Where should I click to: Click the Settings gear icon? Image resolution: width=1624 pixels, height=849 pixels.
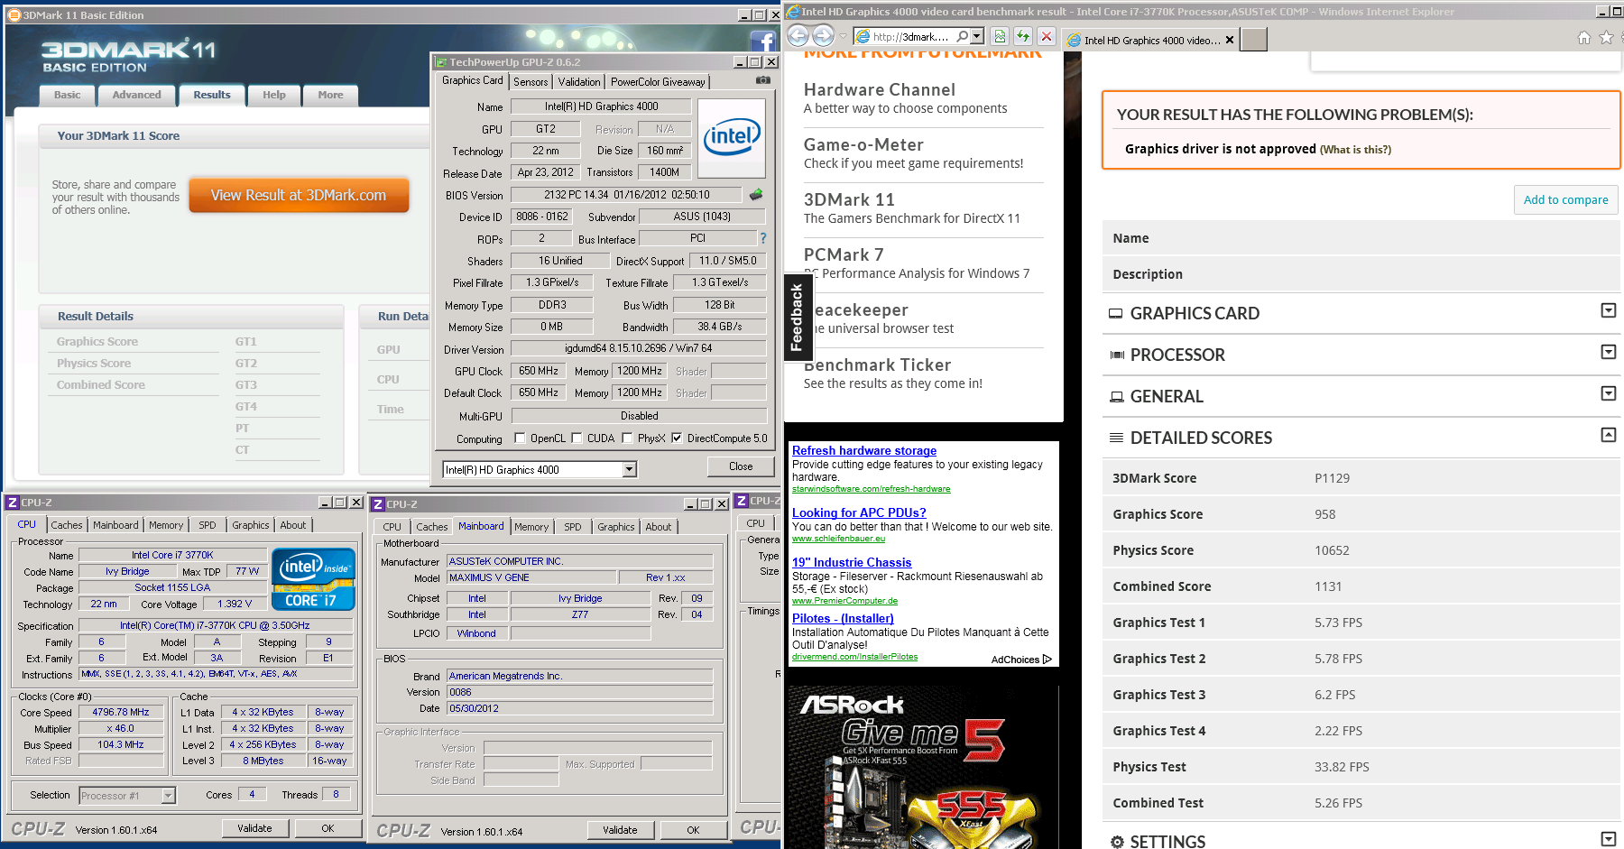point(1117,842)
